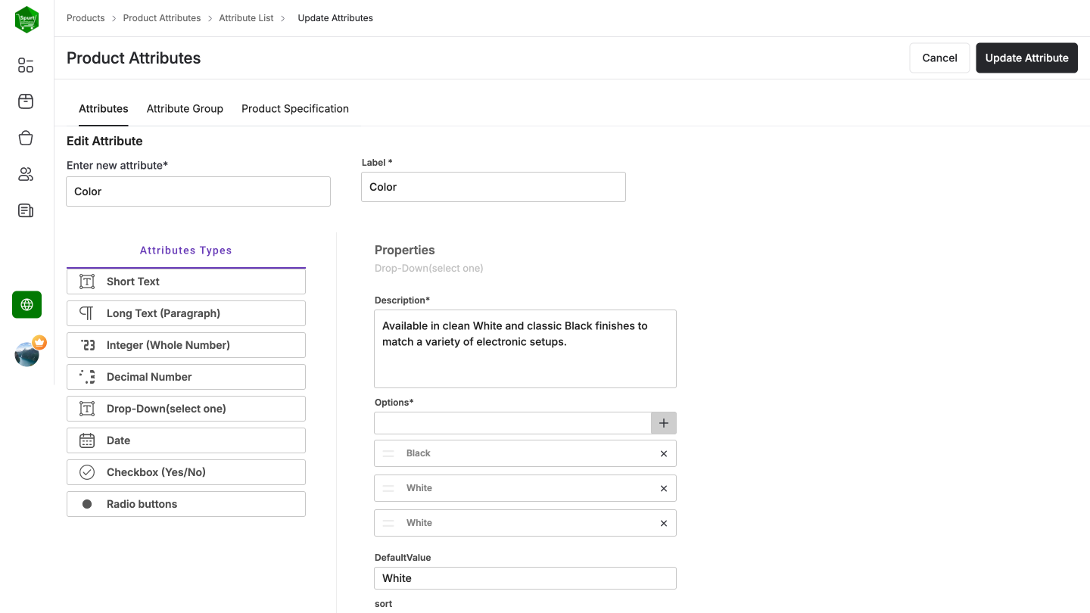Screen dimensions: 1090x613
Task: Click the Update Attribute button
Action: pos(1026,58)
